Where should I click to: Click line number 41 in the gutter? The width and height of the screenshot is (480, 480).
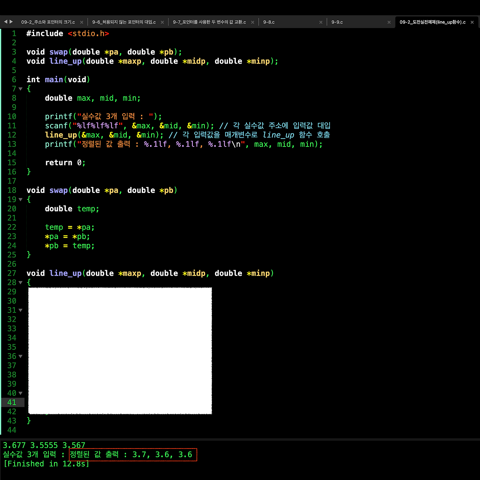(12, 402)
